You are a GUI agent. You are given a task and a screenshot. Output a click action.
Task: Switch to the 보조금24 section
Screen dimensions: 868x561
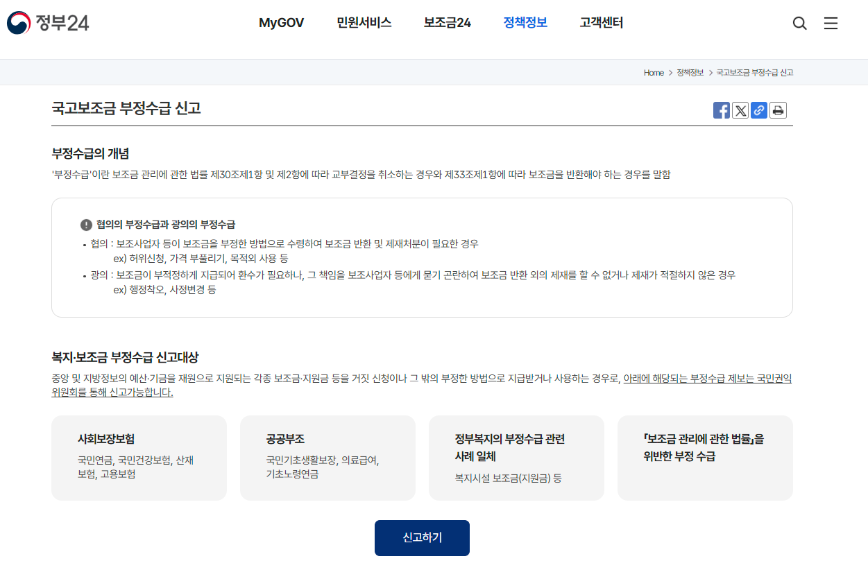[x=447, y=23]
